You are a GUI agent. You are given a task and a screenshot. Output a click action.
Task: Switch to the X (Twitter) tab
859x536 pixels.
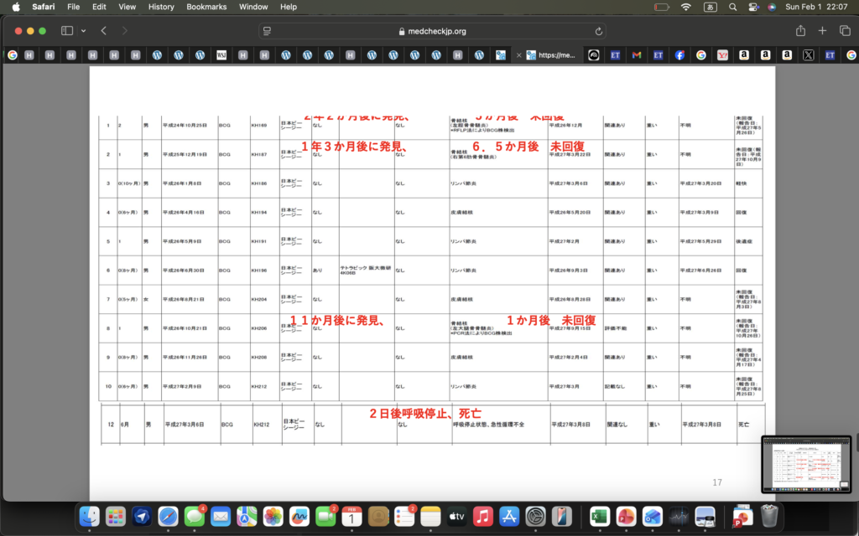808,55
